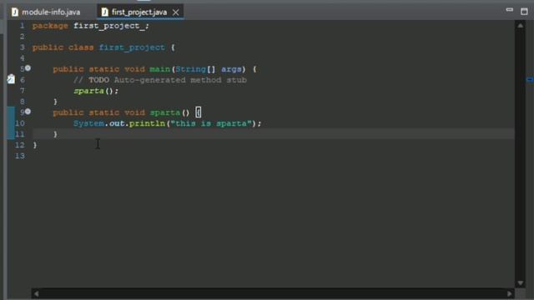Click 'sparta' in the line 9 method declaration
This screenshot has width=534, height=300.
point(165,112)
